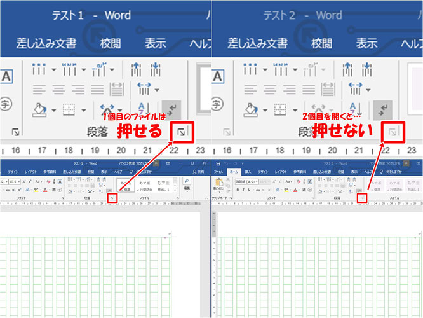Click 編集 button in small テスト1 window
The height and width of the screenshot is (318, 423).
tap(187, 184)
